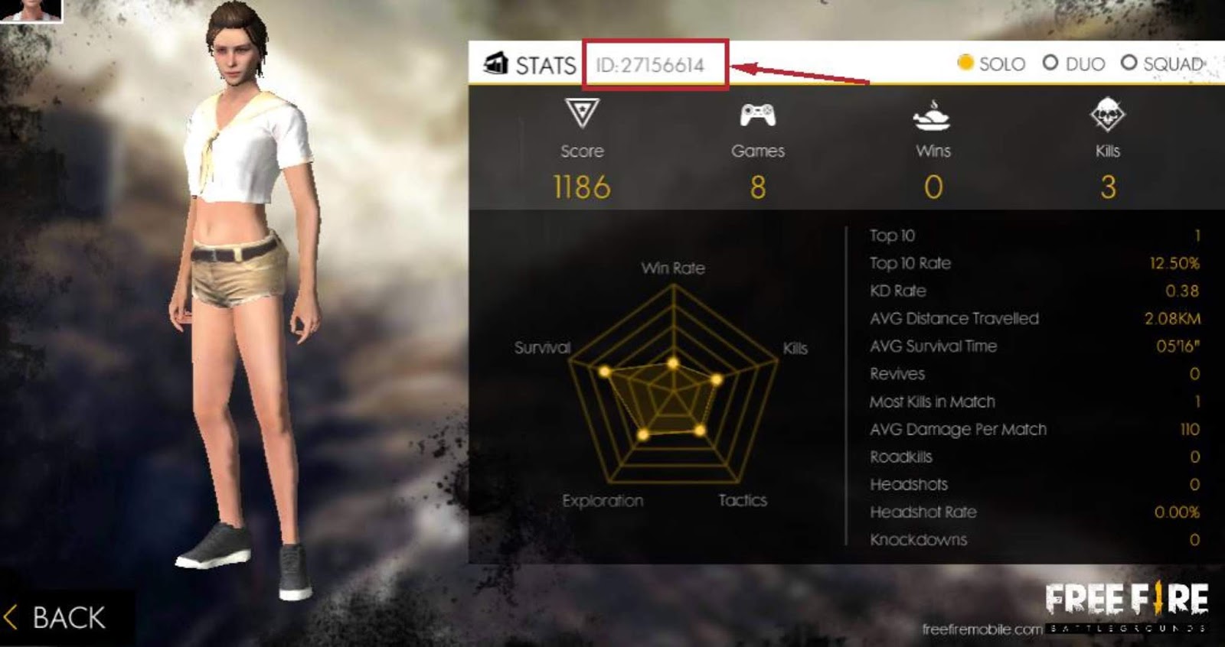Click the Wins chicken dinner icon

[x=932, y=115]
